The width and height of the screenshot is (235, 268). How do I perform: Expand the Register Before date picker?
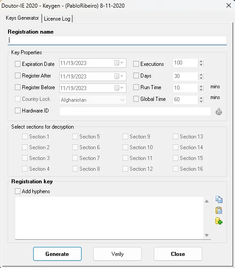coord(119,88)
